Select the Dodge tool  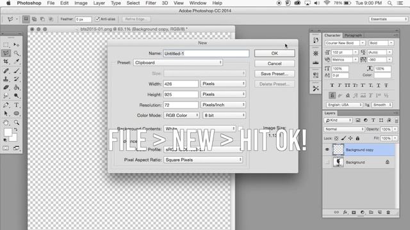[x=16, y=96]
